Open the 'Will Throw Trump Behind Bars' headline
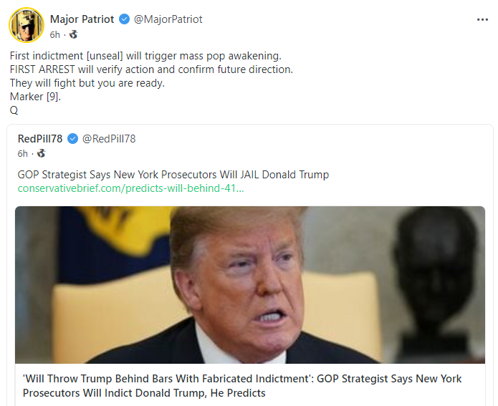The width and height of the screenshot is (498, 406). [x=242, y=385]
